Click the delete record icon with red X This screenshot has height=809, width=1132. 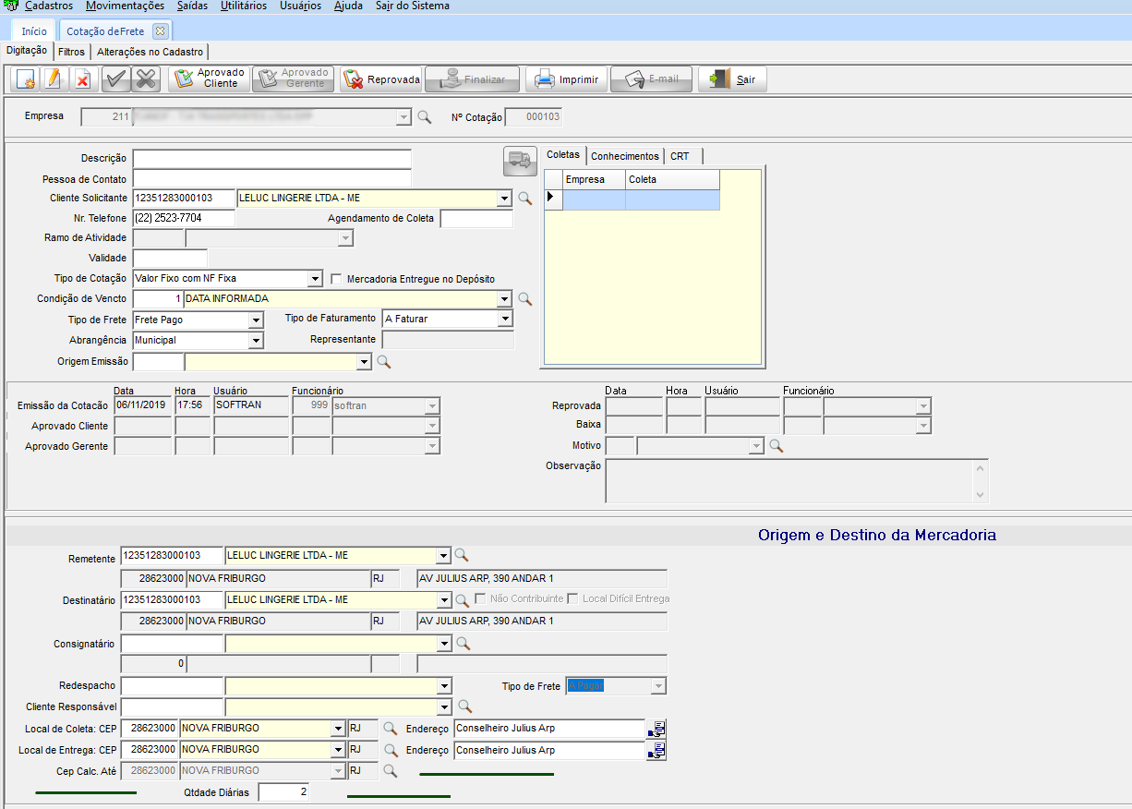[82, 79]
